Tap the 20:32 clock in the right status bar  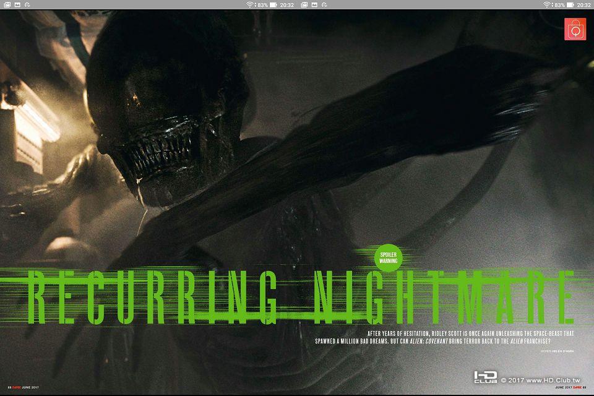coord(583,5)
